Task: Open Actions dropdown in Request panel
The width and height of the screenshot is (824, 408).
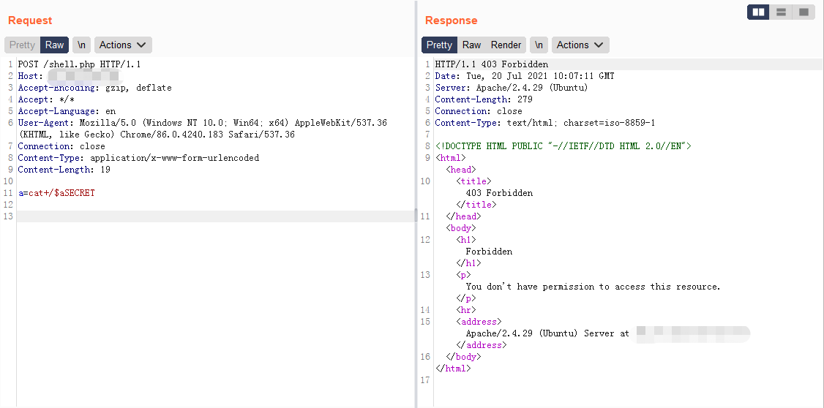Action: [123, 45]
